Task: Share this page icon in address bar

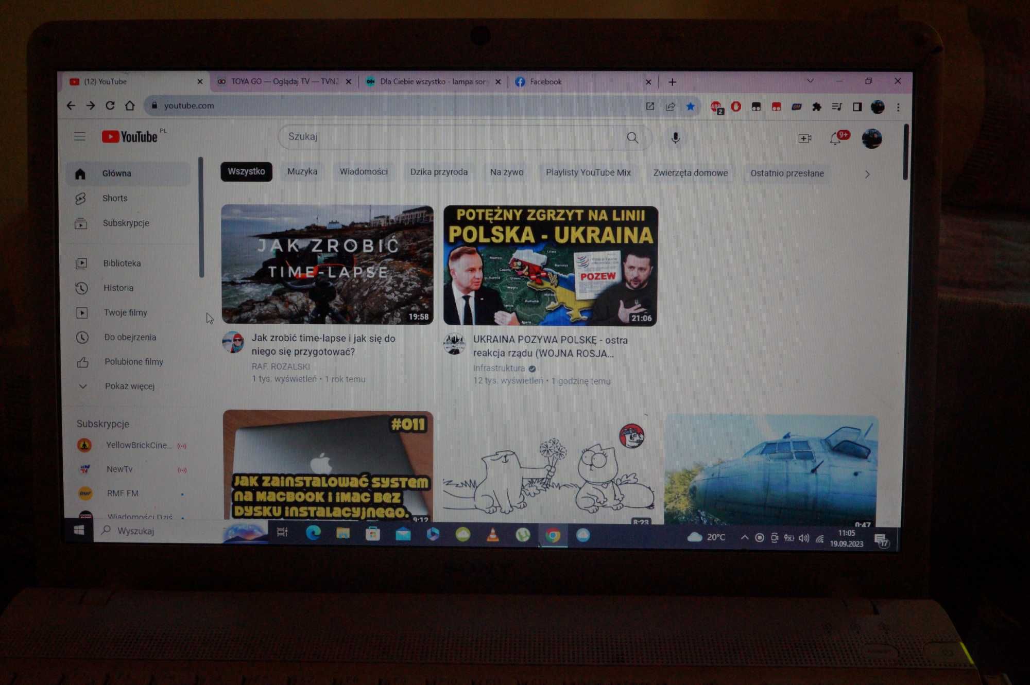Action: (x=670, y=107)
